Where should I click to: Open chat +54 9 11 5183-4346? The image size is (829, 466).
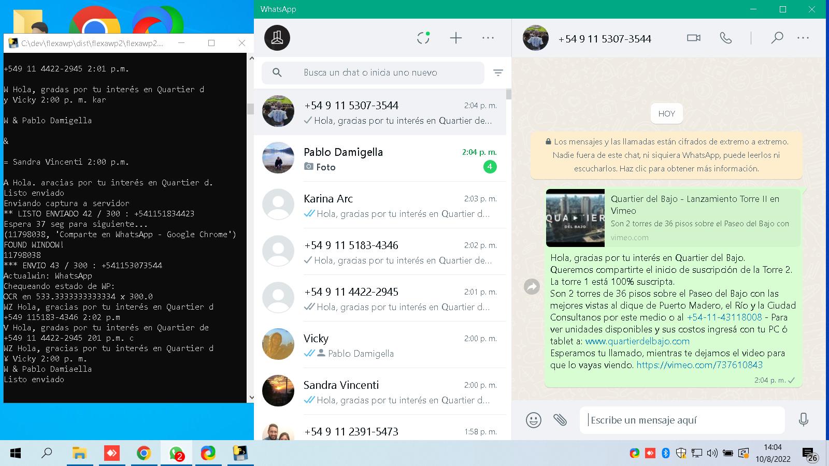click(380, 252)
